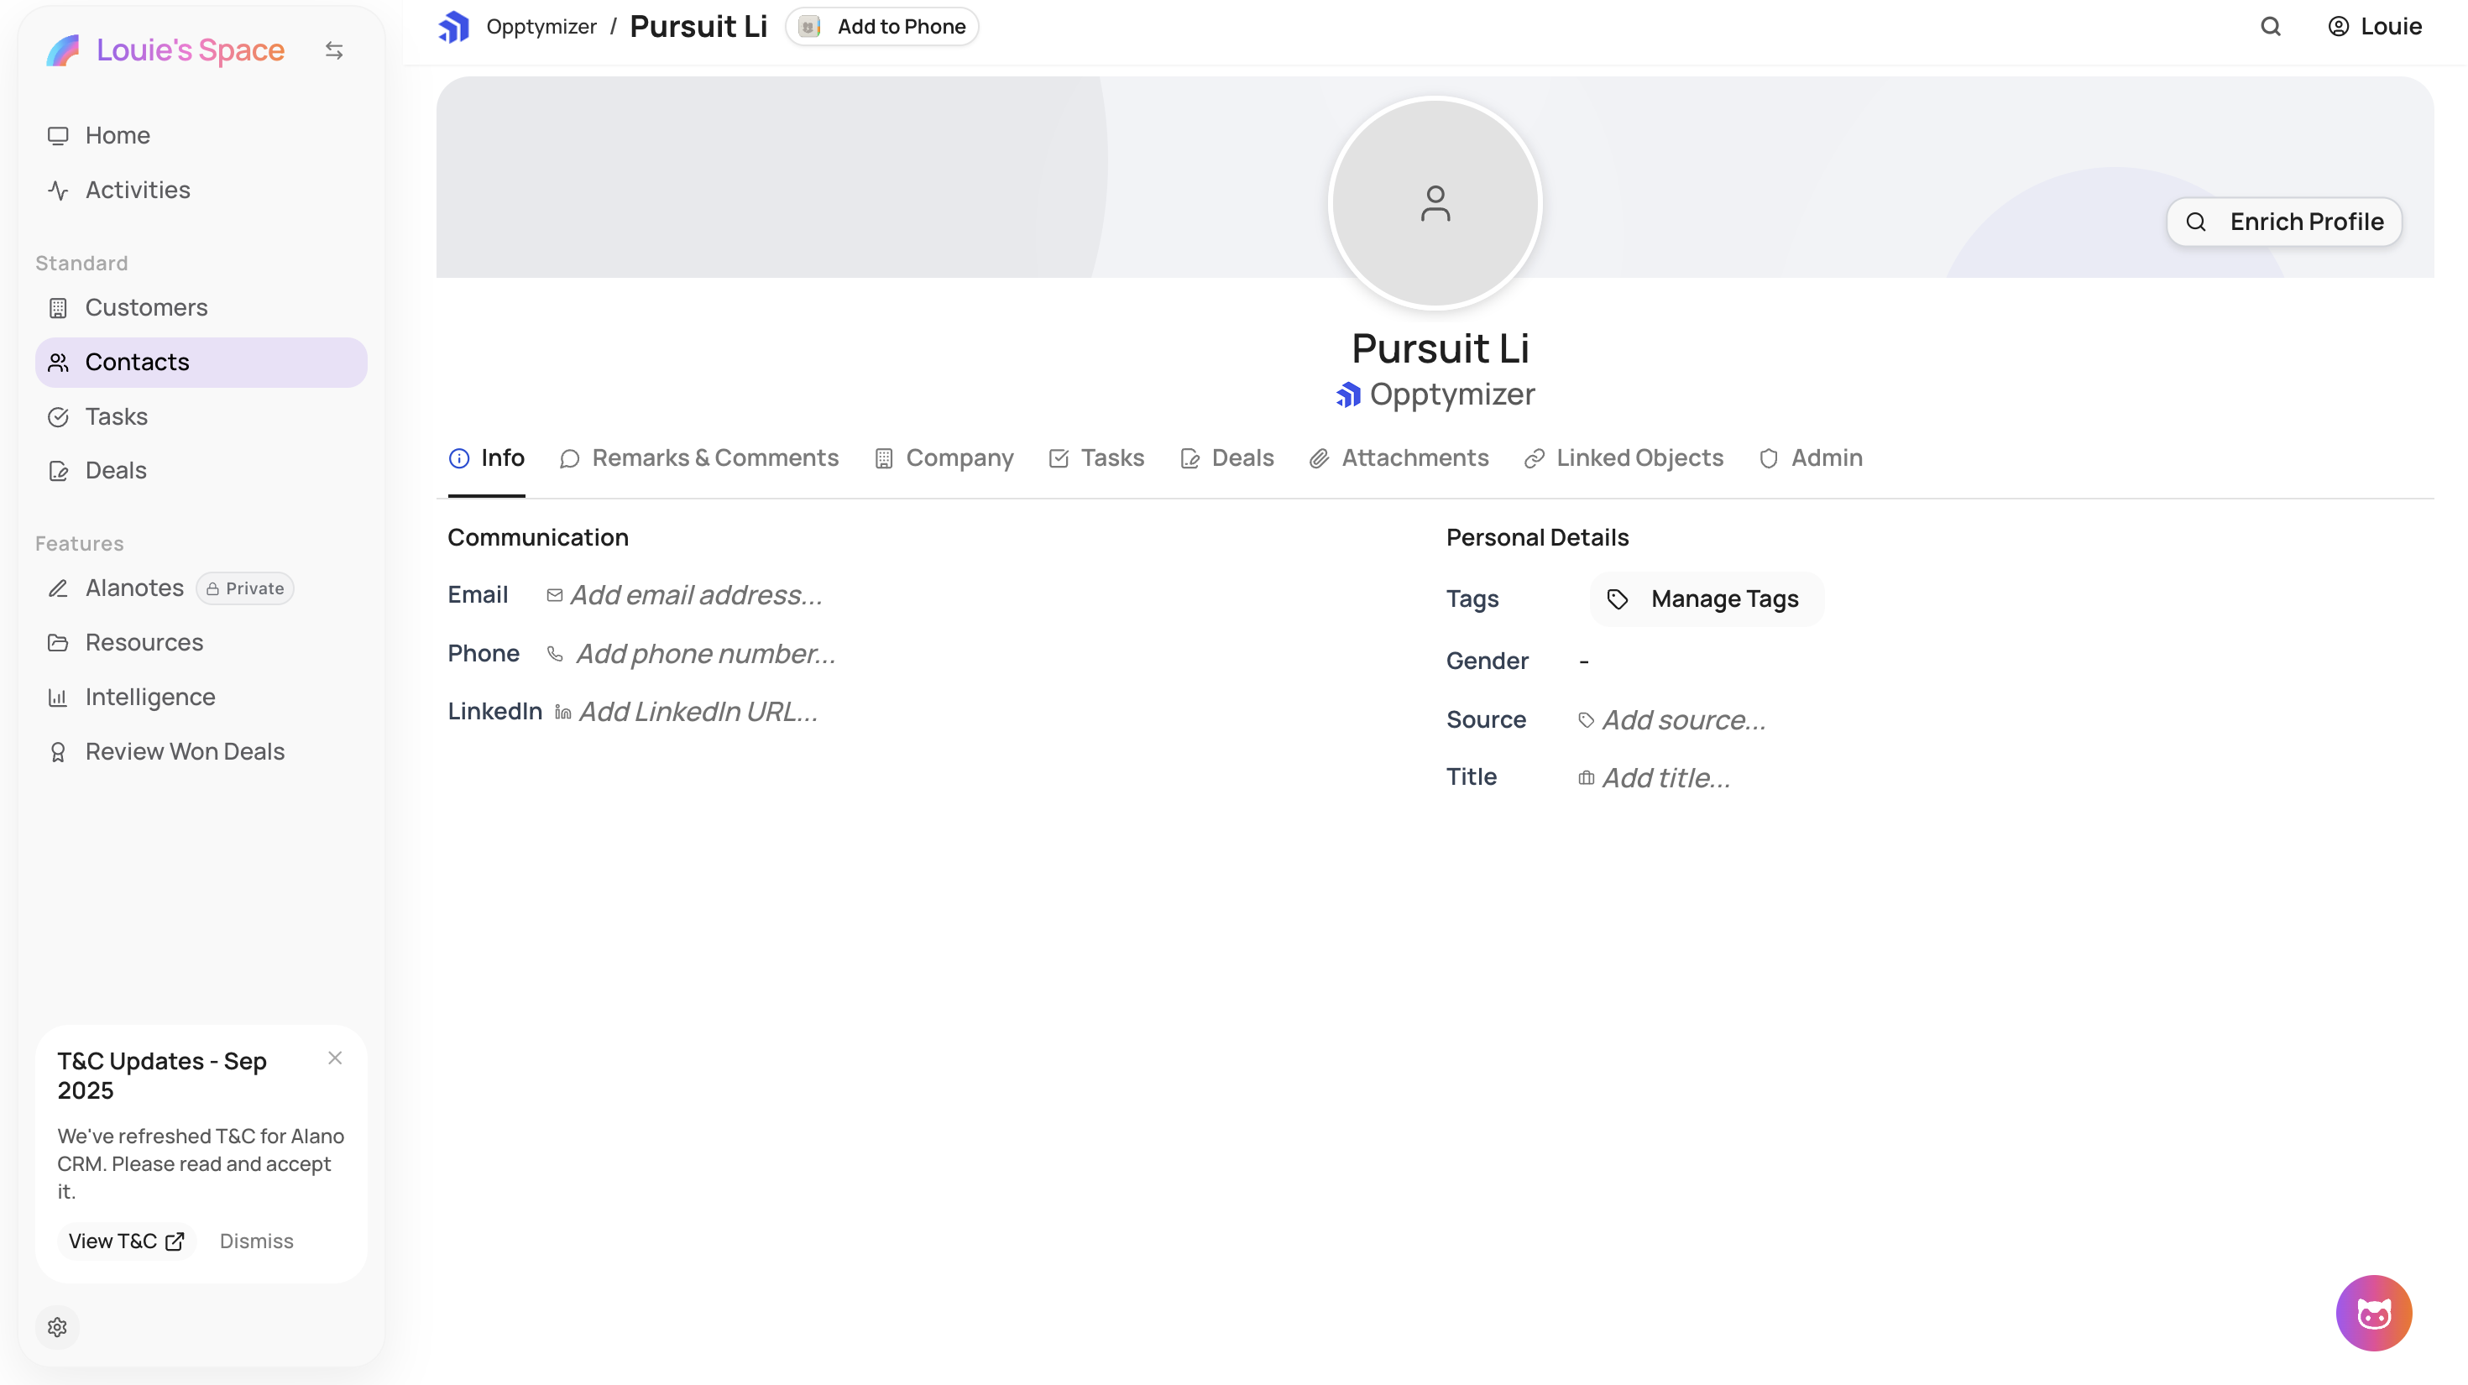Click Add email address field
This screenshot has height=1385, width=2468.
pos(684,595)
